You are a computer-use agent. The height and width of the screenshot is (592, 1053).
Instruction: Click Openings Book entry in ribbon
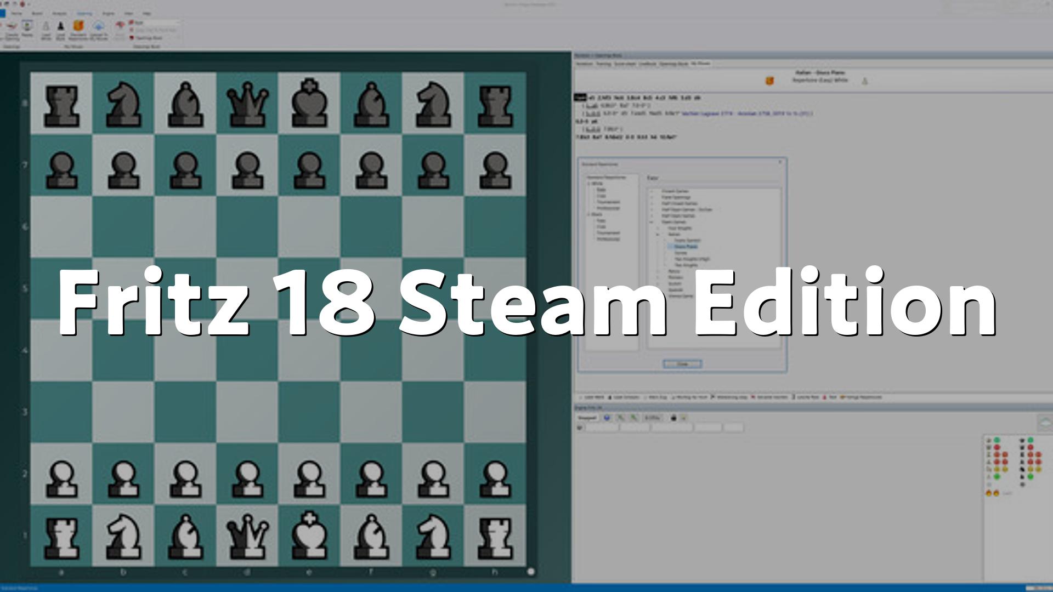146,38
